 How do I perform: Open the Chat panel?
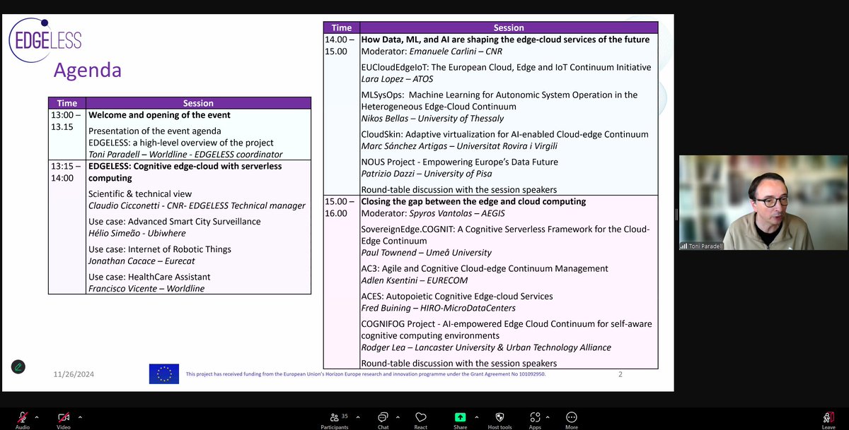click(x=383, y=419)
